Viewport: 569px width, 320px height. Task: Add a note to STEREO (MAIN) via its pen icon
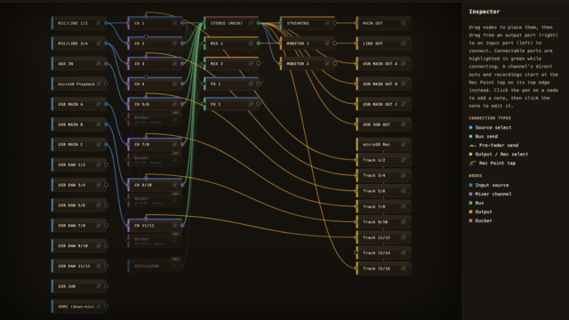(x=251, y=23)
